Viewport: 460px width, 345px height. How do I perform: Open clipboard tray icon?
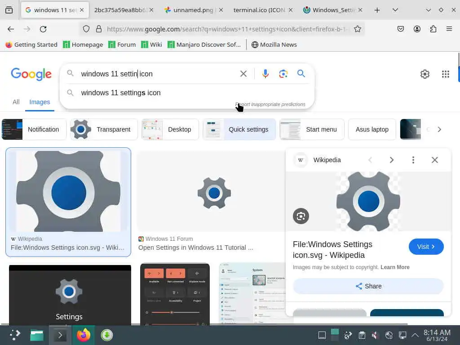pos(362,335)
